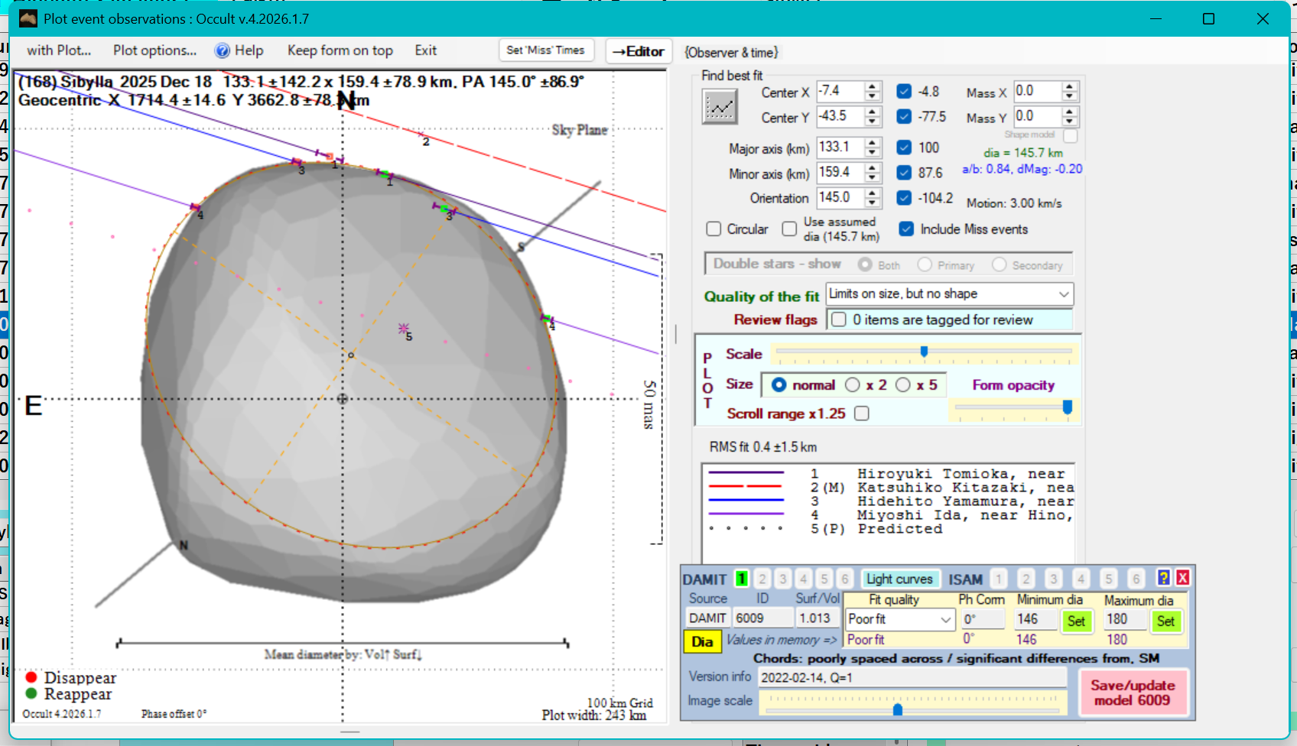Click the yellow question mark help icon
The width and height of the screenshot is (1297, 746).
point(1163,578)
